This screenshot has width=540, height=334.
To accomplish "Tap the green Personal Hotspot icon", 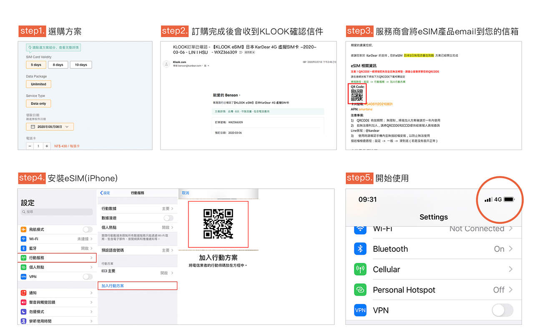I will click(360, 290).
